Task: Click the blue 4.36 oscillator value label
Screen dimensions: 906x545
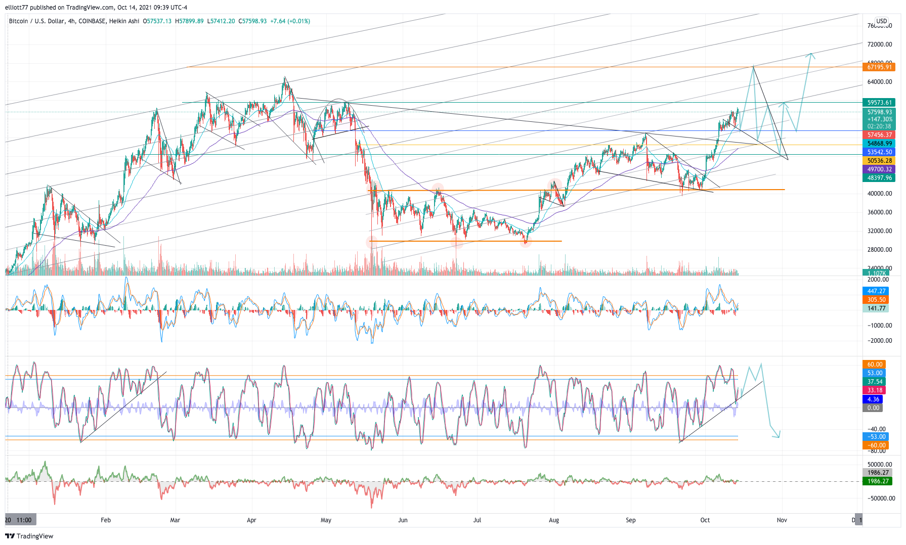Action: [873, 399]
